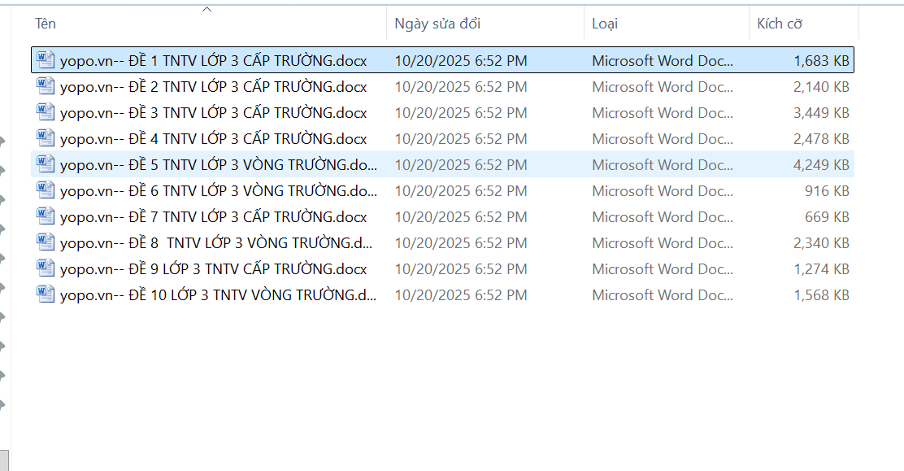This screenshot has width=904, height=471.
Task: Select the Word icon of ĐỀ 4 file
Action: [x=46, y=138]
